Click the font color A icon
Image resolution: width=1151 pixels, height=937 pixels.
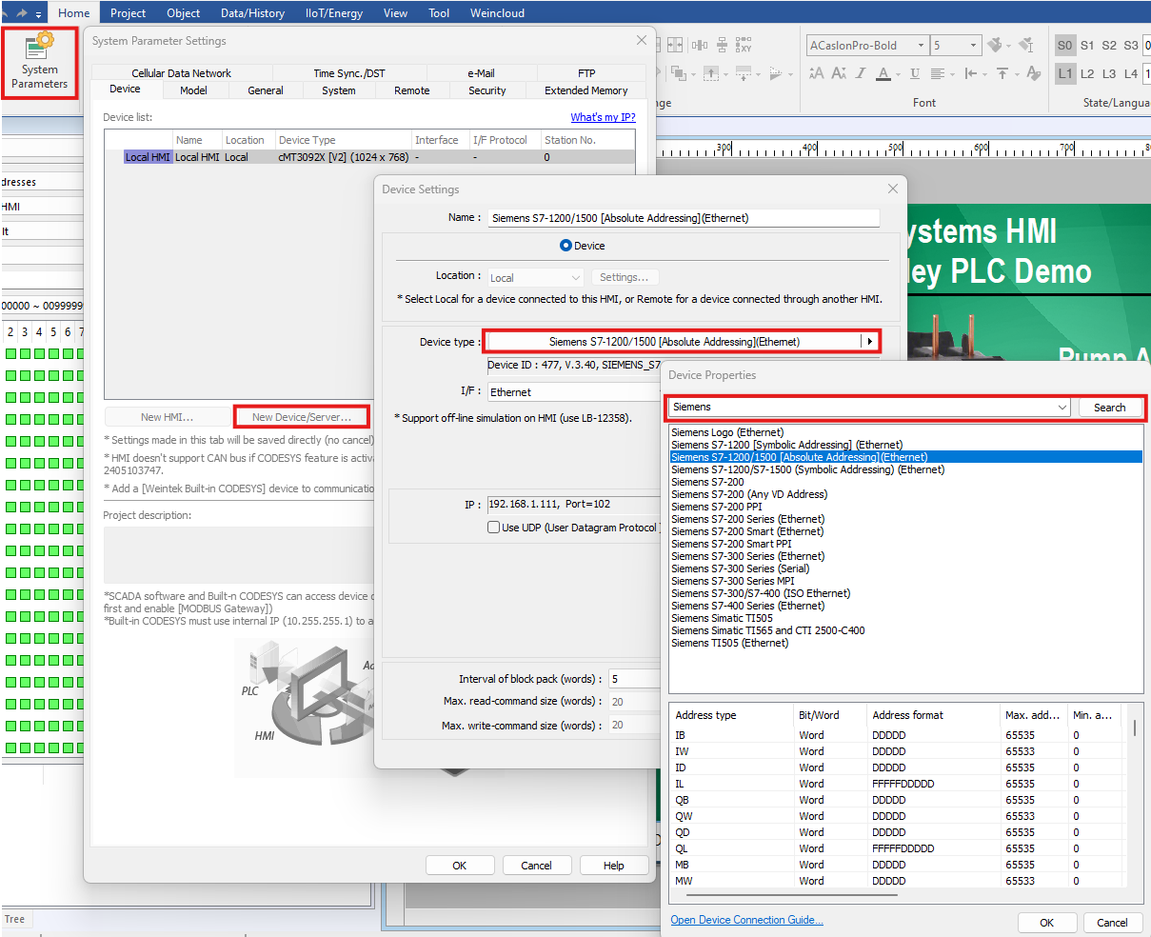coord(883,73)
